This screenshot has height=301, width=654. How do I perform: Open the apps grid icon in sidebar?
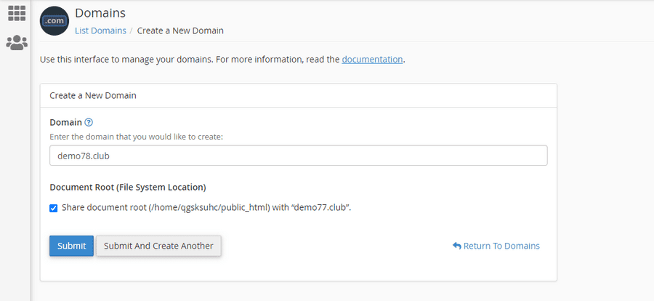coord(17,13)
